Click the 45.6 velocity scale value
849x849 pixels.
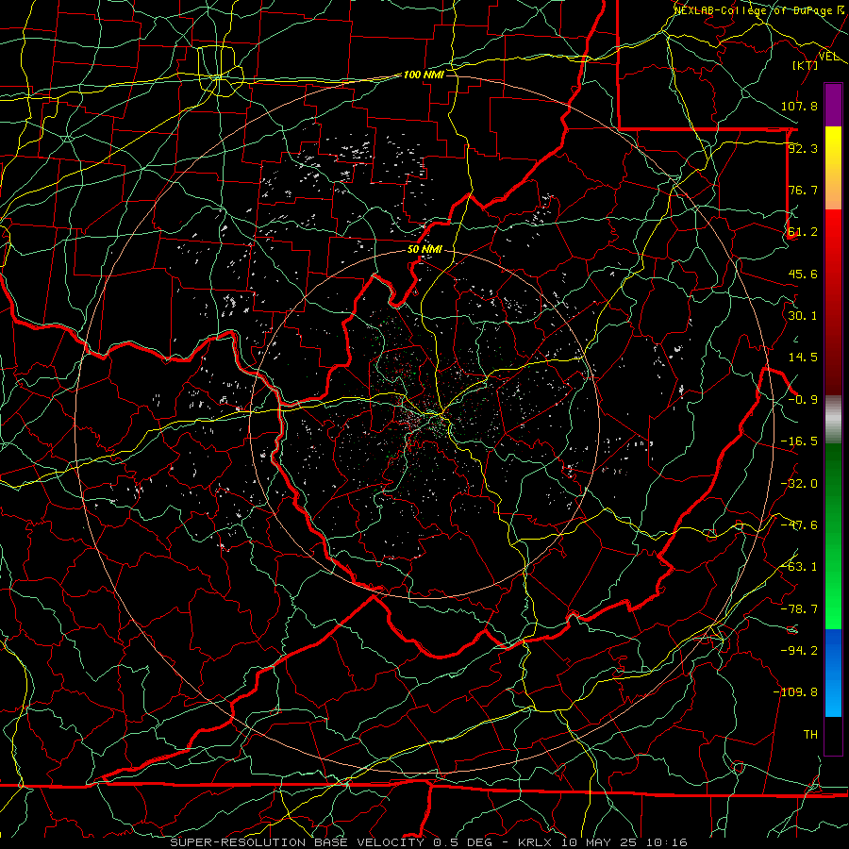click(803, 274)
